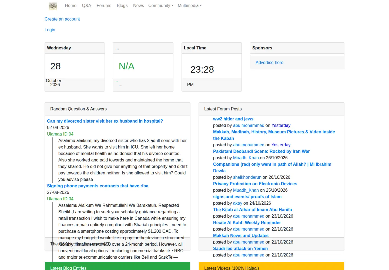Open sheikhonderun user profile link
Image resolution: width=389 pixels, height=270 pixels.
coord(247,177)
